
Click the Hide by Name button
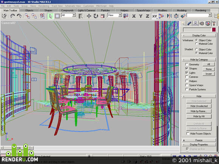[x=199, y=111]
